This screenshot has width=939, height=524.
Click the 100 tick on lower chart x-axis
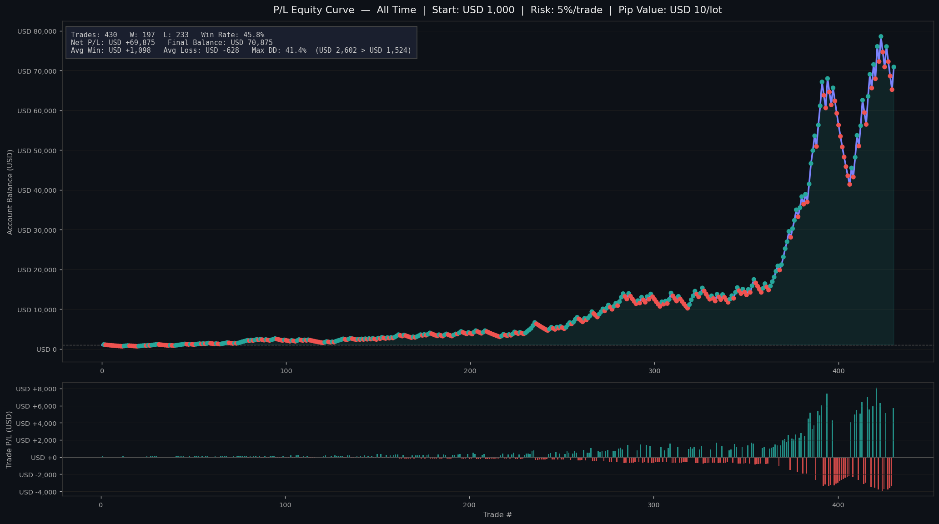point(285,505)
